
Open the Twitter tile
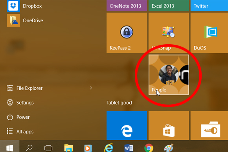click(x=209, y=5)
